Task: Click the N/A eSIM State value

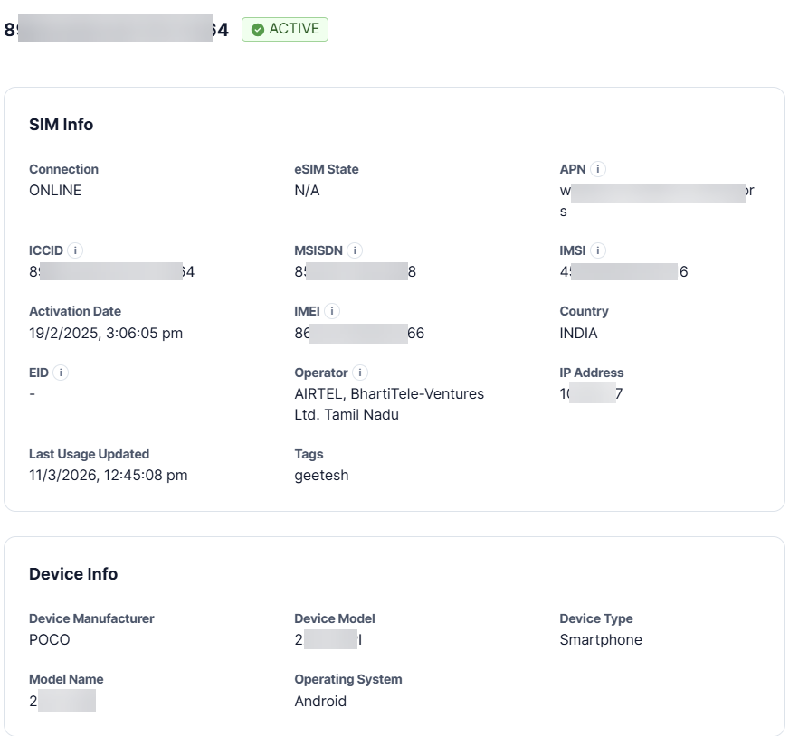Action: tap(307, 190)
